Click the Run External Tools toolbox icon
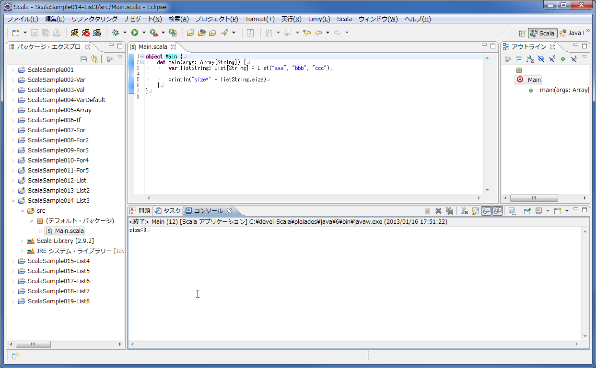This screenshot has height=368, width=596. [154, 33]
